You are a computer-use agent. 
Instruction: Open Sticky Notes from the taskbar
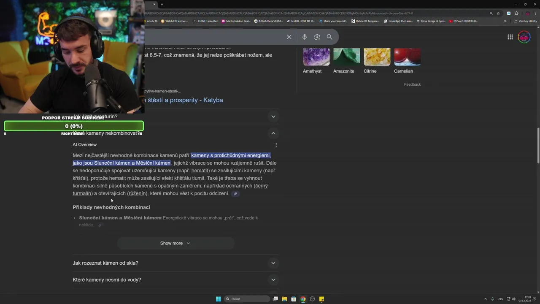point(321,299)
